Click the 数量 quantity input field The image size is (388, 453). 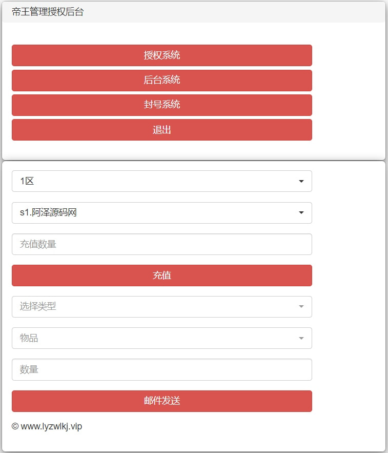click(x=161, y=369)
